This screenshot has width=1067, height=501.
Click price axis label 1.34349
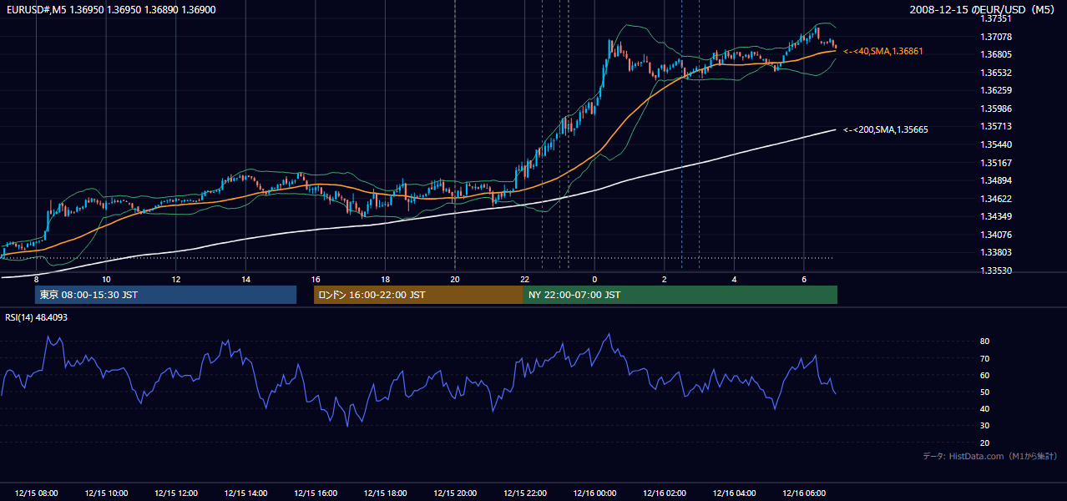998,216
